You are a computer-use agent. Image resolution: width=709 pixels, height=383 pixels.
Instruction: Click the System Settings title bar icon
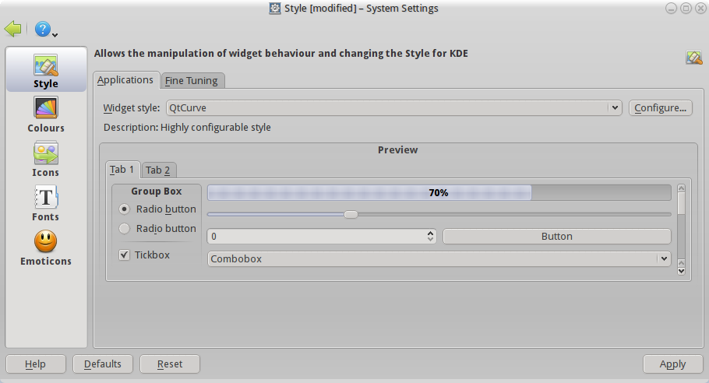(x=274, y=8)
